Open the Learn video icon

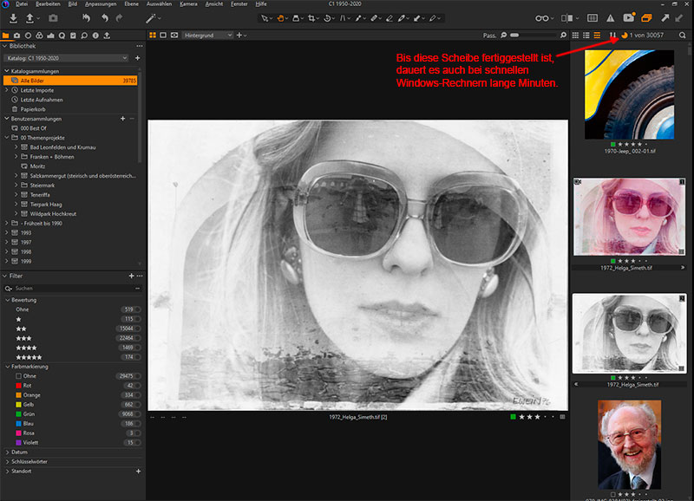[x=628, y=17]
